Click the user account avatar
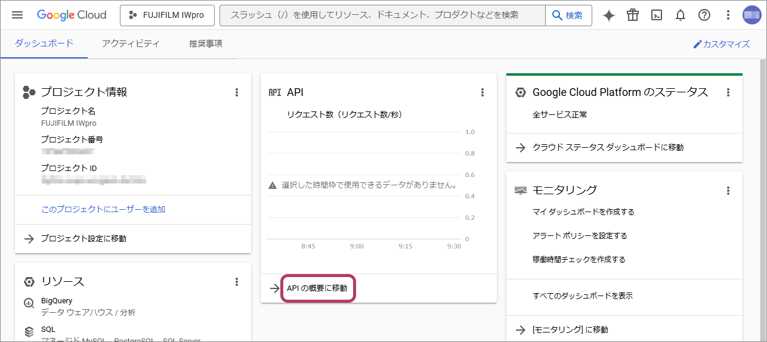The image size is (767, 342). [751, 15]
